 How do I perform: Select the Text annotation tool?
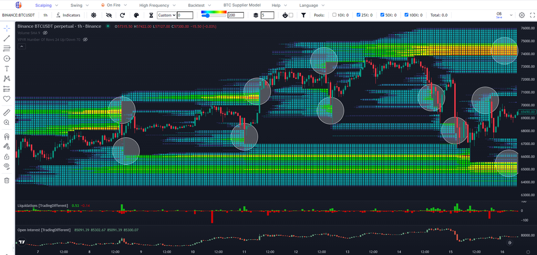coord(7,69)
